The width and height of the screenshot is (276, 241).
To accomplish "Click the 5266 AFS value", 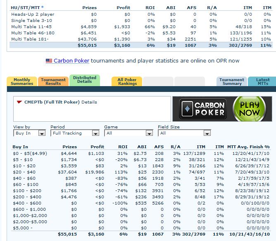I will [158, 203].
